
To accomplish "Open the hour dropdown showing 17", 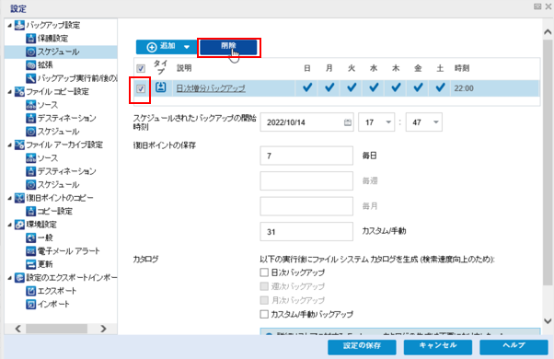I will pos(388,122).
